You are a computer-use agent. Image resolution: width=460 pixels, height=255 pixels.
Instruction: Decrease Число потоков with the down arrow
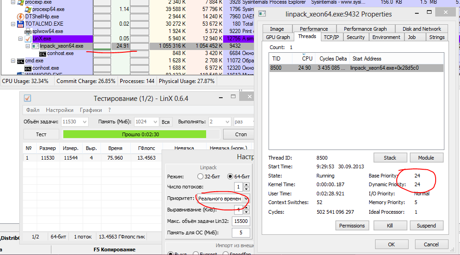point(247,189)
